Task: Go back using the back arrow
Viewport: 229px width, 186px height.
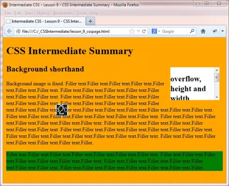Action: click(x=9, y=31)
